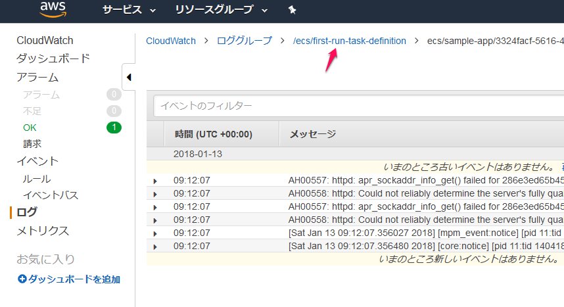Select メトリクス in the sidebar
This screenshot has width=564, height=307.
[43, 231]
